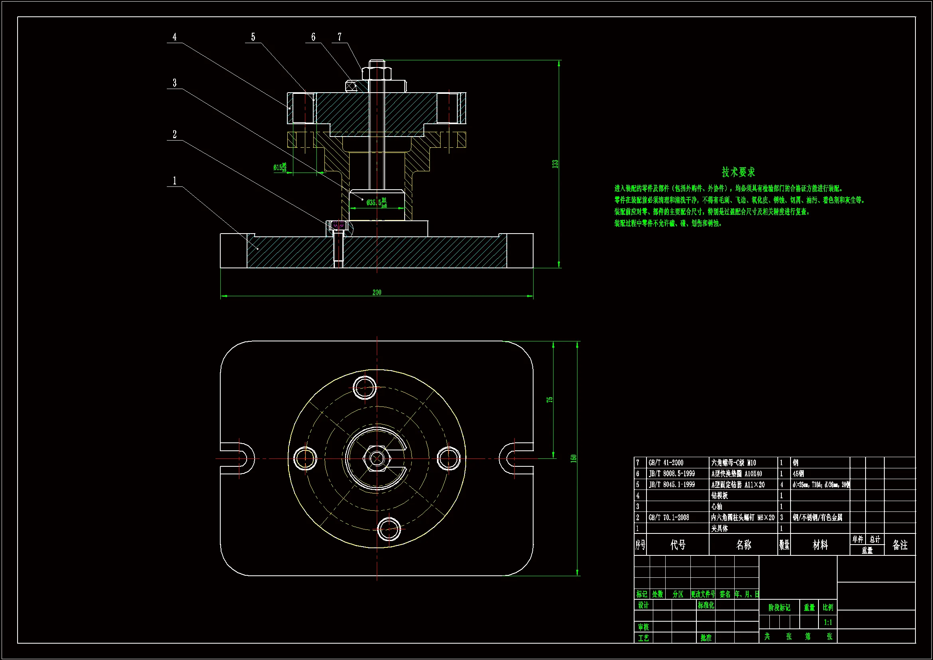Click the hex nut in top view center
933x660 pixels.
[x=377, y=459]
